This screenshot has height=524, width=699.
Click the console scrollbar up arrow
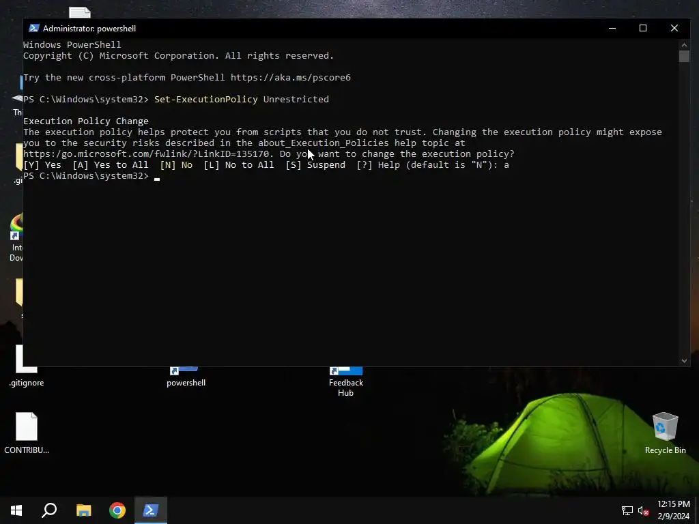[684, 44]
